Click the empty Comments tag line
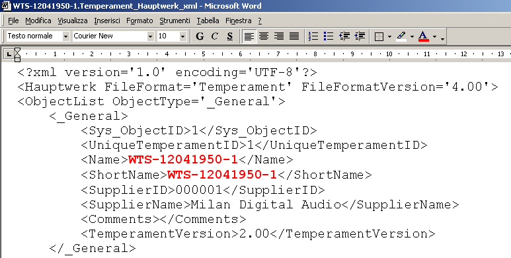 click(163, 219)
